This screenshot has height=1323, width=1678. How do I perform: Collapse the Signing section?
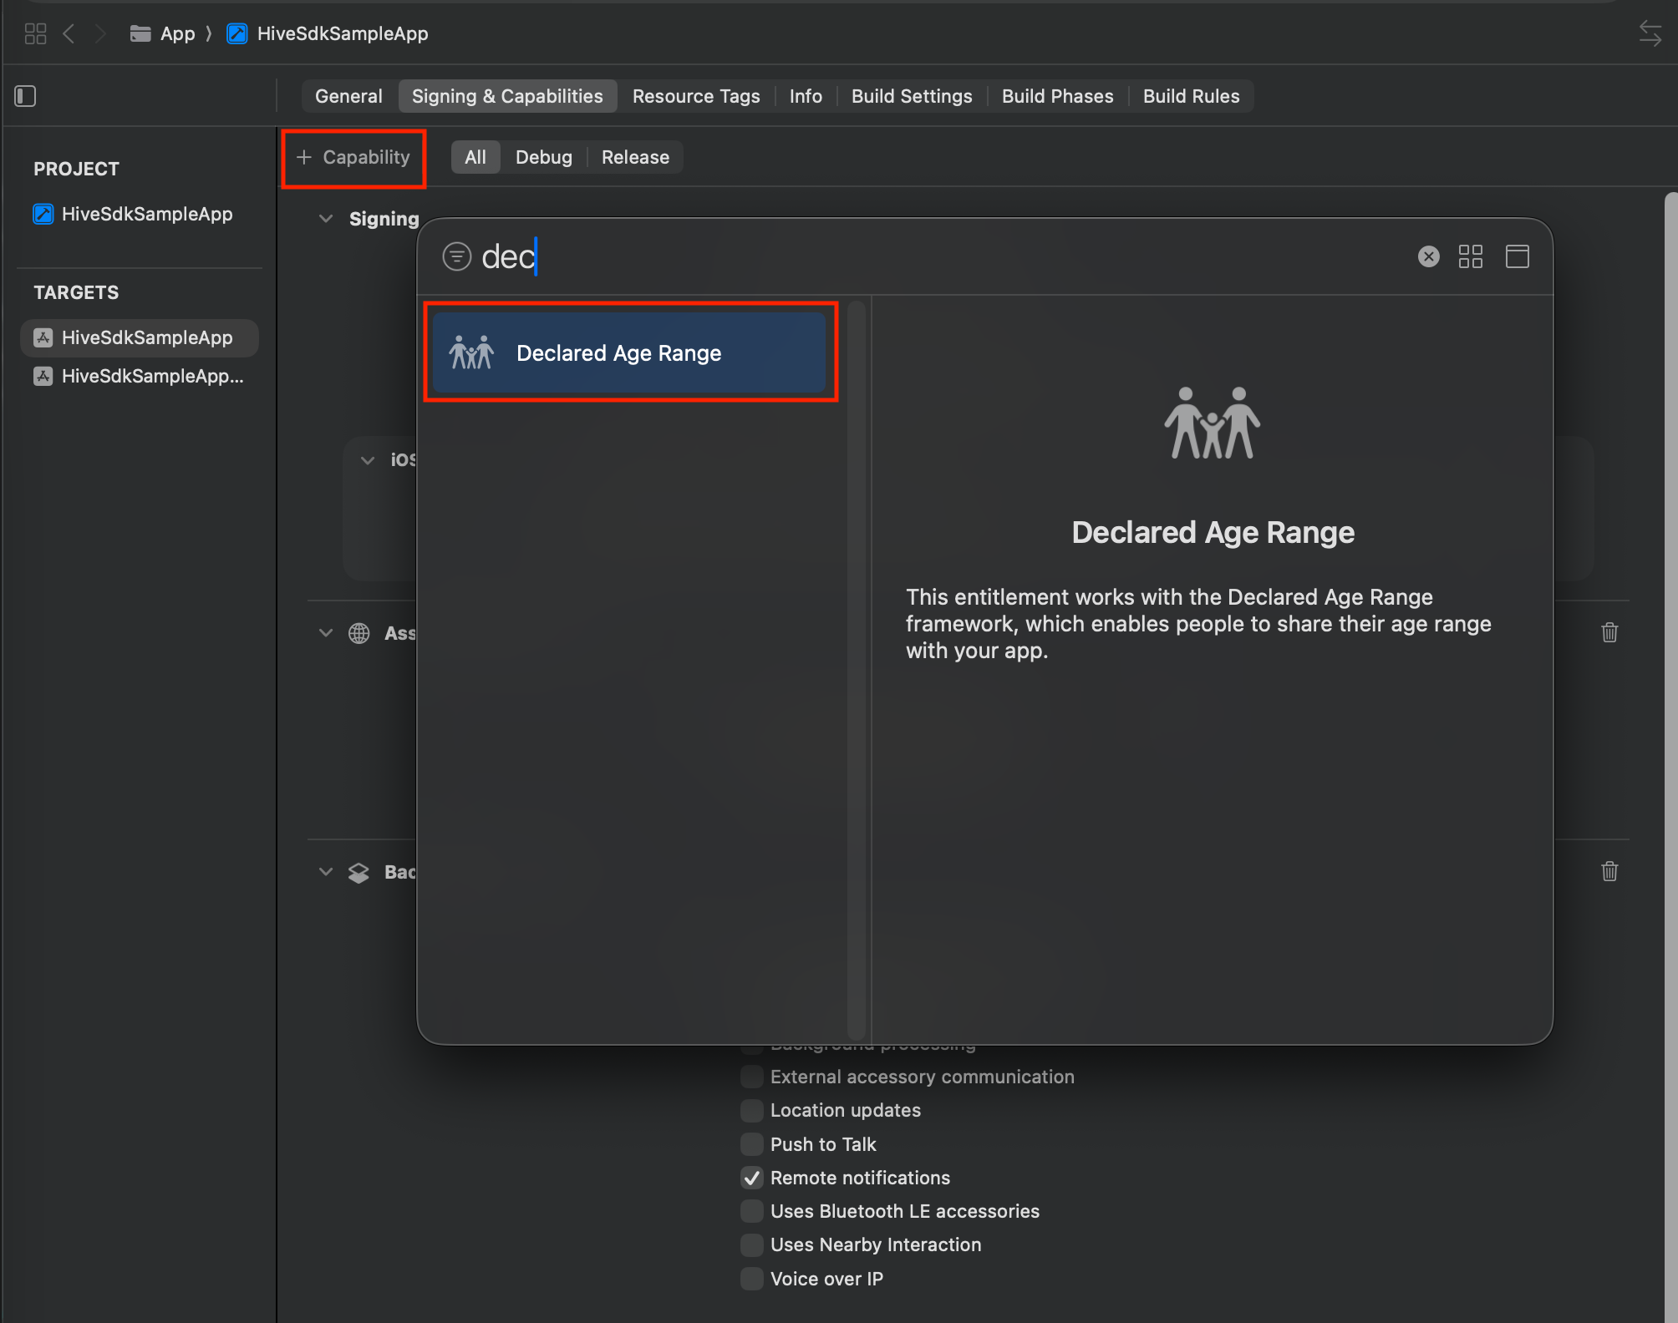(326, 219)
